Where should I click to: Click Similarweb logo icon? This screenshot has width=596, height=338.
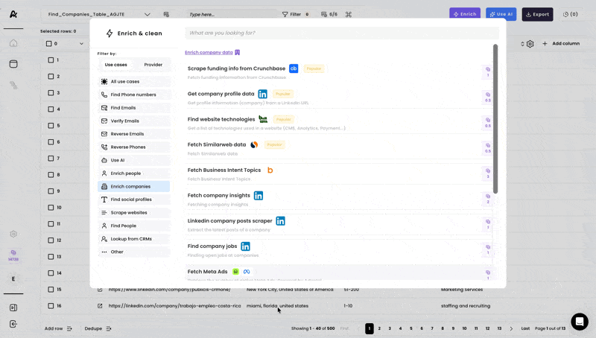[x=254, y=144]
